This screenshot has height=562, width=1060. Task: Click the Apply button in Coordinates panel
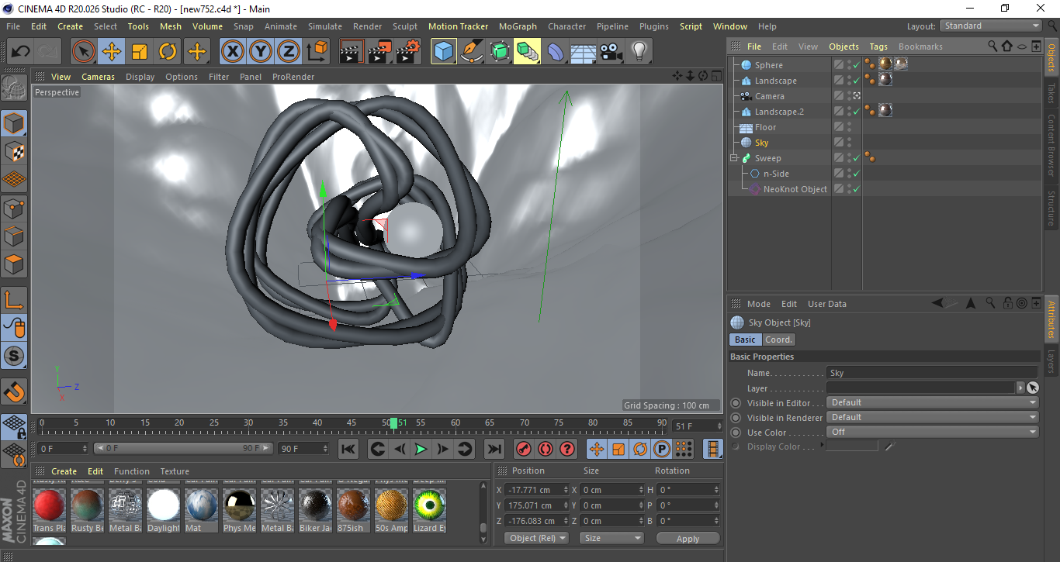pos(688,537)
